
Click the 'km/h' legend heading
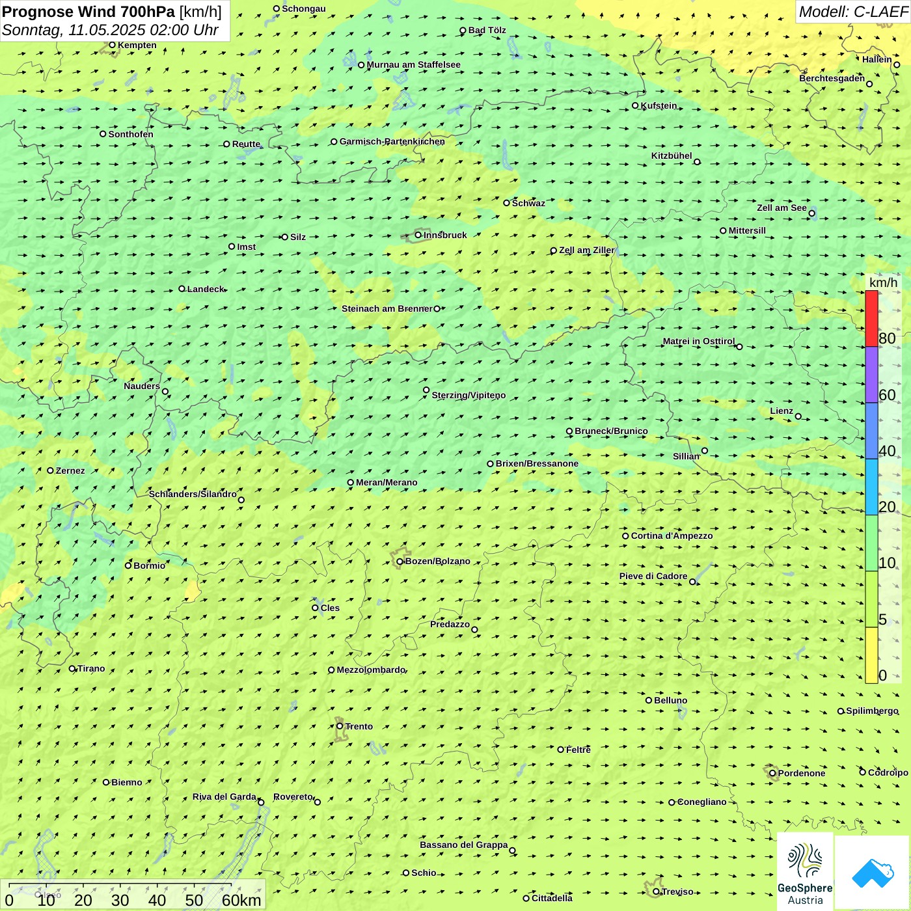click(883, 282)
